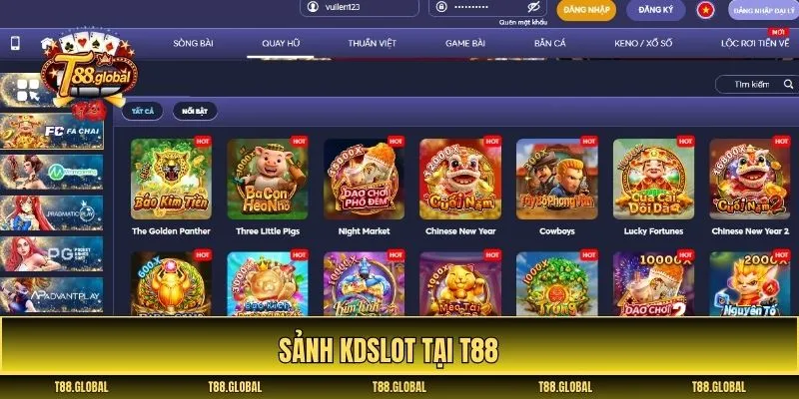The height and width of the screenshot is (399, 799).
Task: Open the all-providers grid icon in sidebar
Action: pos(28,90)
